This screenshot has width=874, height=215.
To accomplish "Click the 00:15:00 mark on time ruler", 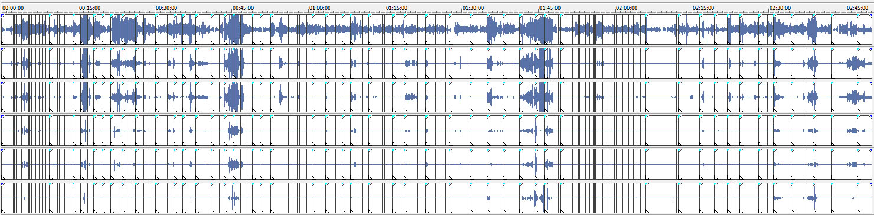I will click(x=90, y=8).
